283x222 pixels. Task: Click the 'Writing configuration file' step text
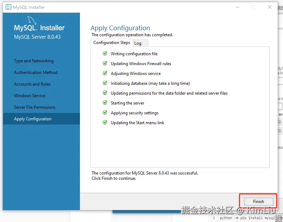134,54
